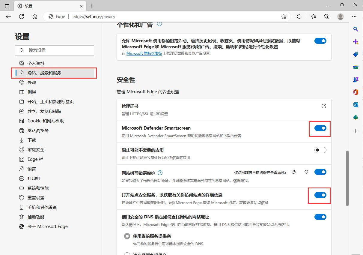Open Appearance settings from sidebar
The image size is (363, 255).
[x=31, y=82]
